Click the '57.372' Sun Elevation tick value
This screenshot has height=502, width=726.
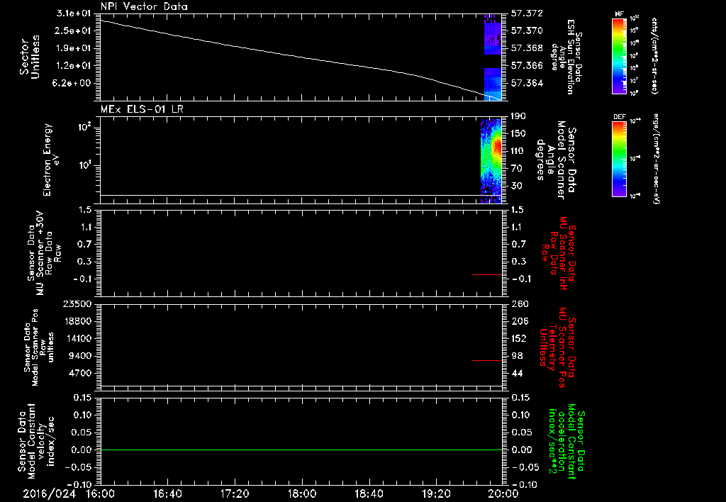pos(527,13)
